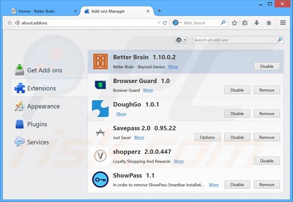Open More link for shopperz
Screen dimensions: 293x202
click(x=179, y=161)
